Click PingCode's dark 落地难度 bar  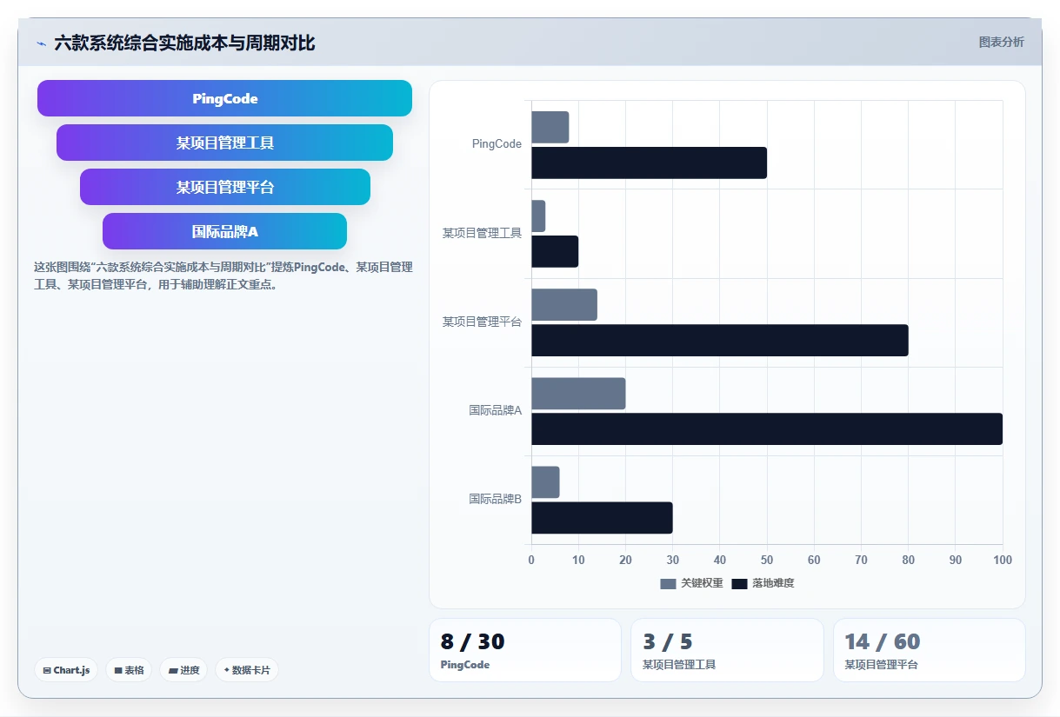pos(649,163)
